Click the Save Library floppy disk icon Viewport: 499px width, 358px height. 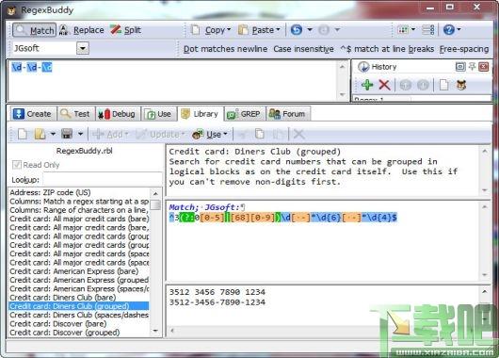click(67, 135)
